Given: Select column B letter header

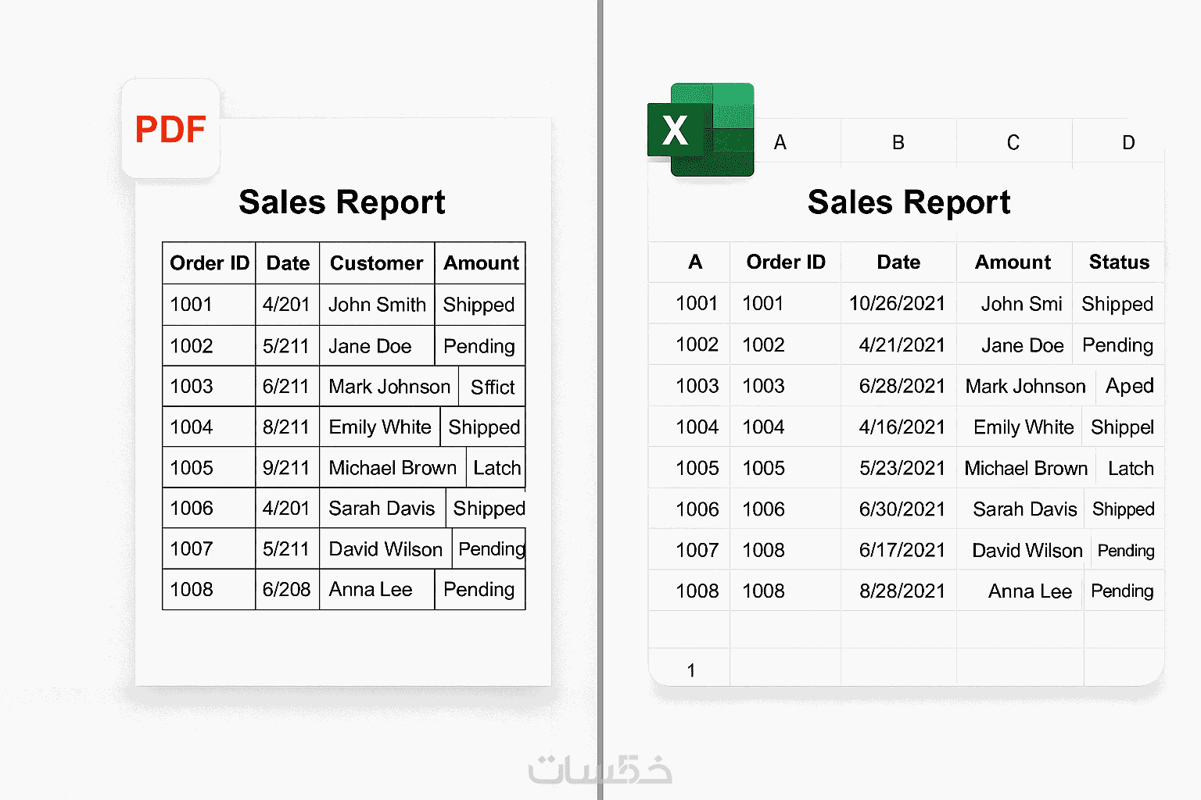Looking at the screenshot, I should (898, 142).
